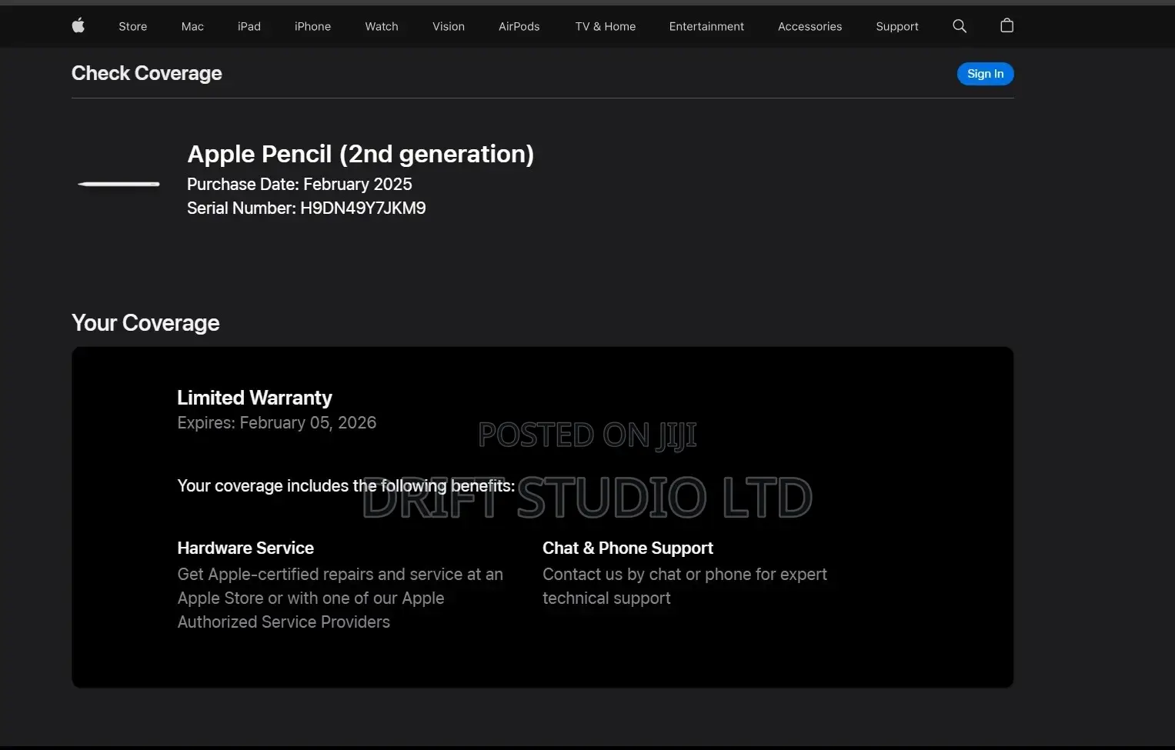Image resolution: width=1175 pixels, height=750 pixels.
Task: Click the Chat & Phone Support heading
Action: tap(628, 548)
